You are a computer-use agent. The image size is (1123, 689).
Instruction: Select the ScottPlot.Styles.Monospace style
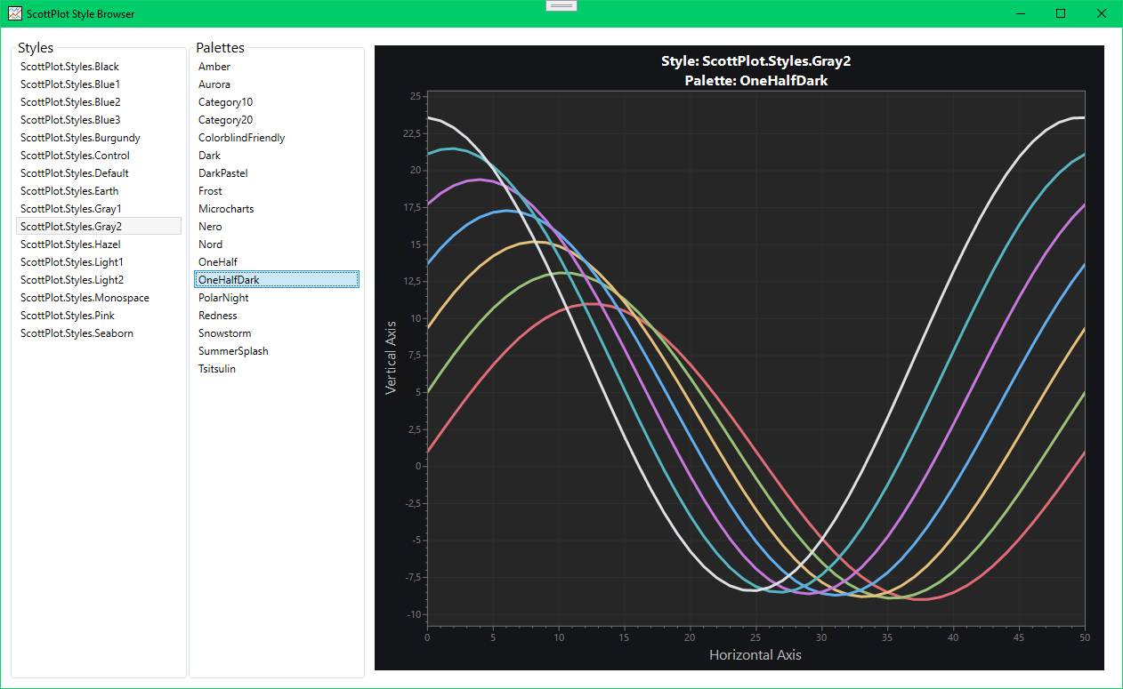click(84, 297)
